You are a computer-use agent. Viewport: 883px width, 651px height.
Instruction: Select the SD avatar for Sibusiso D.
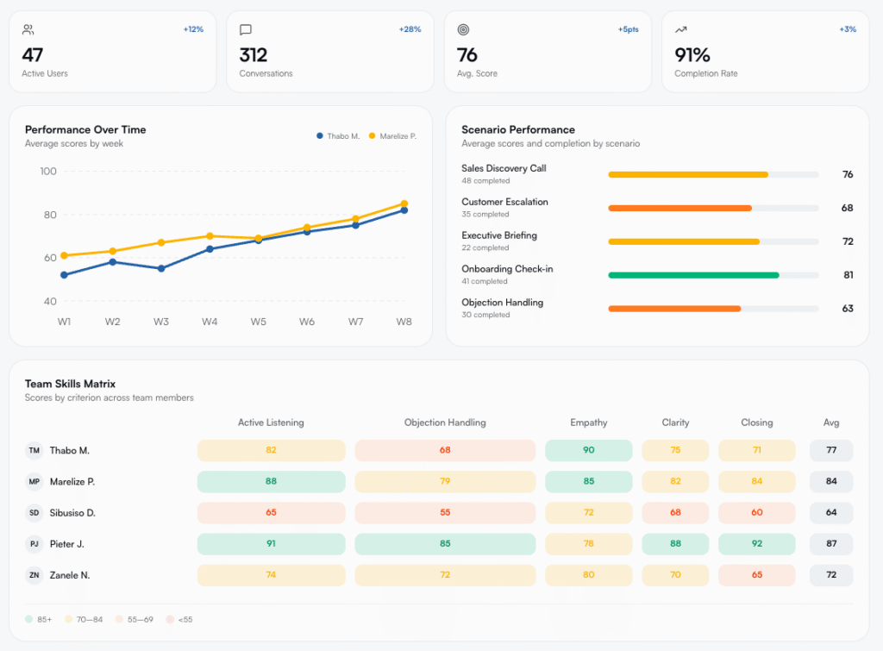pos(34,512)
